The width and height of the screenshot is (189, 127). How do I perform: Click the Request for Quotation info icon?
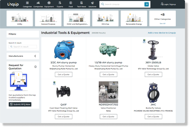tap(35, 67)
